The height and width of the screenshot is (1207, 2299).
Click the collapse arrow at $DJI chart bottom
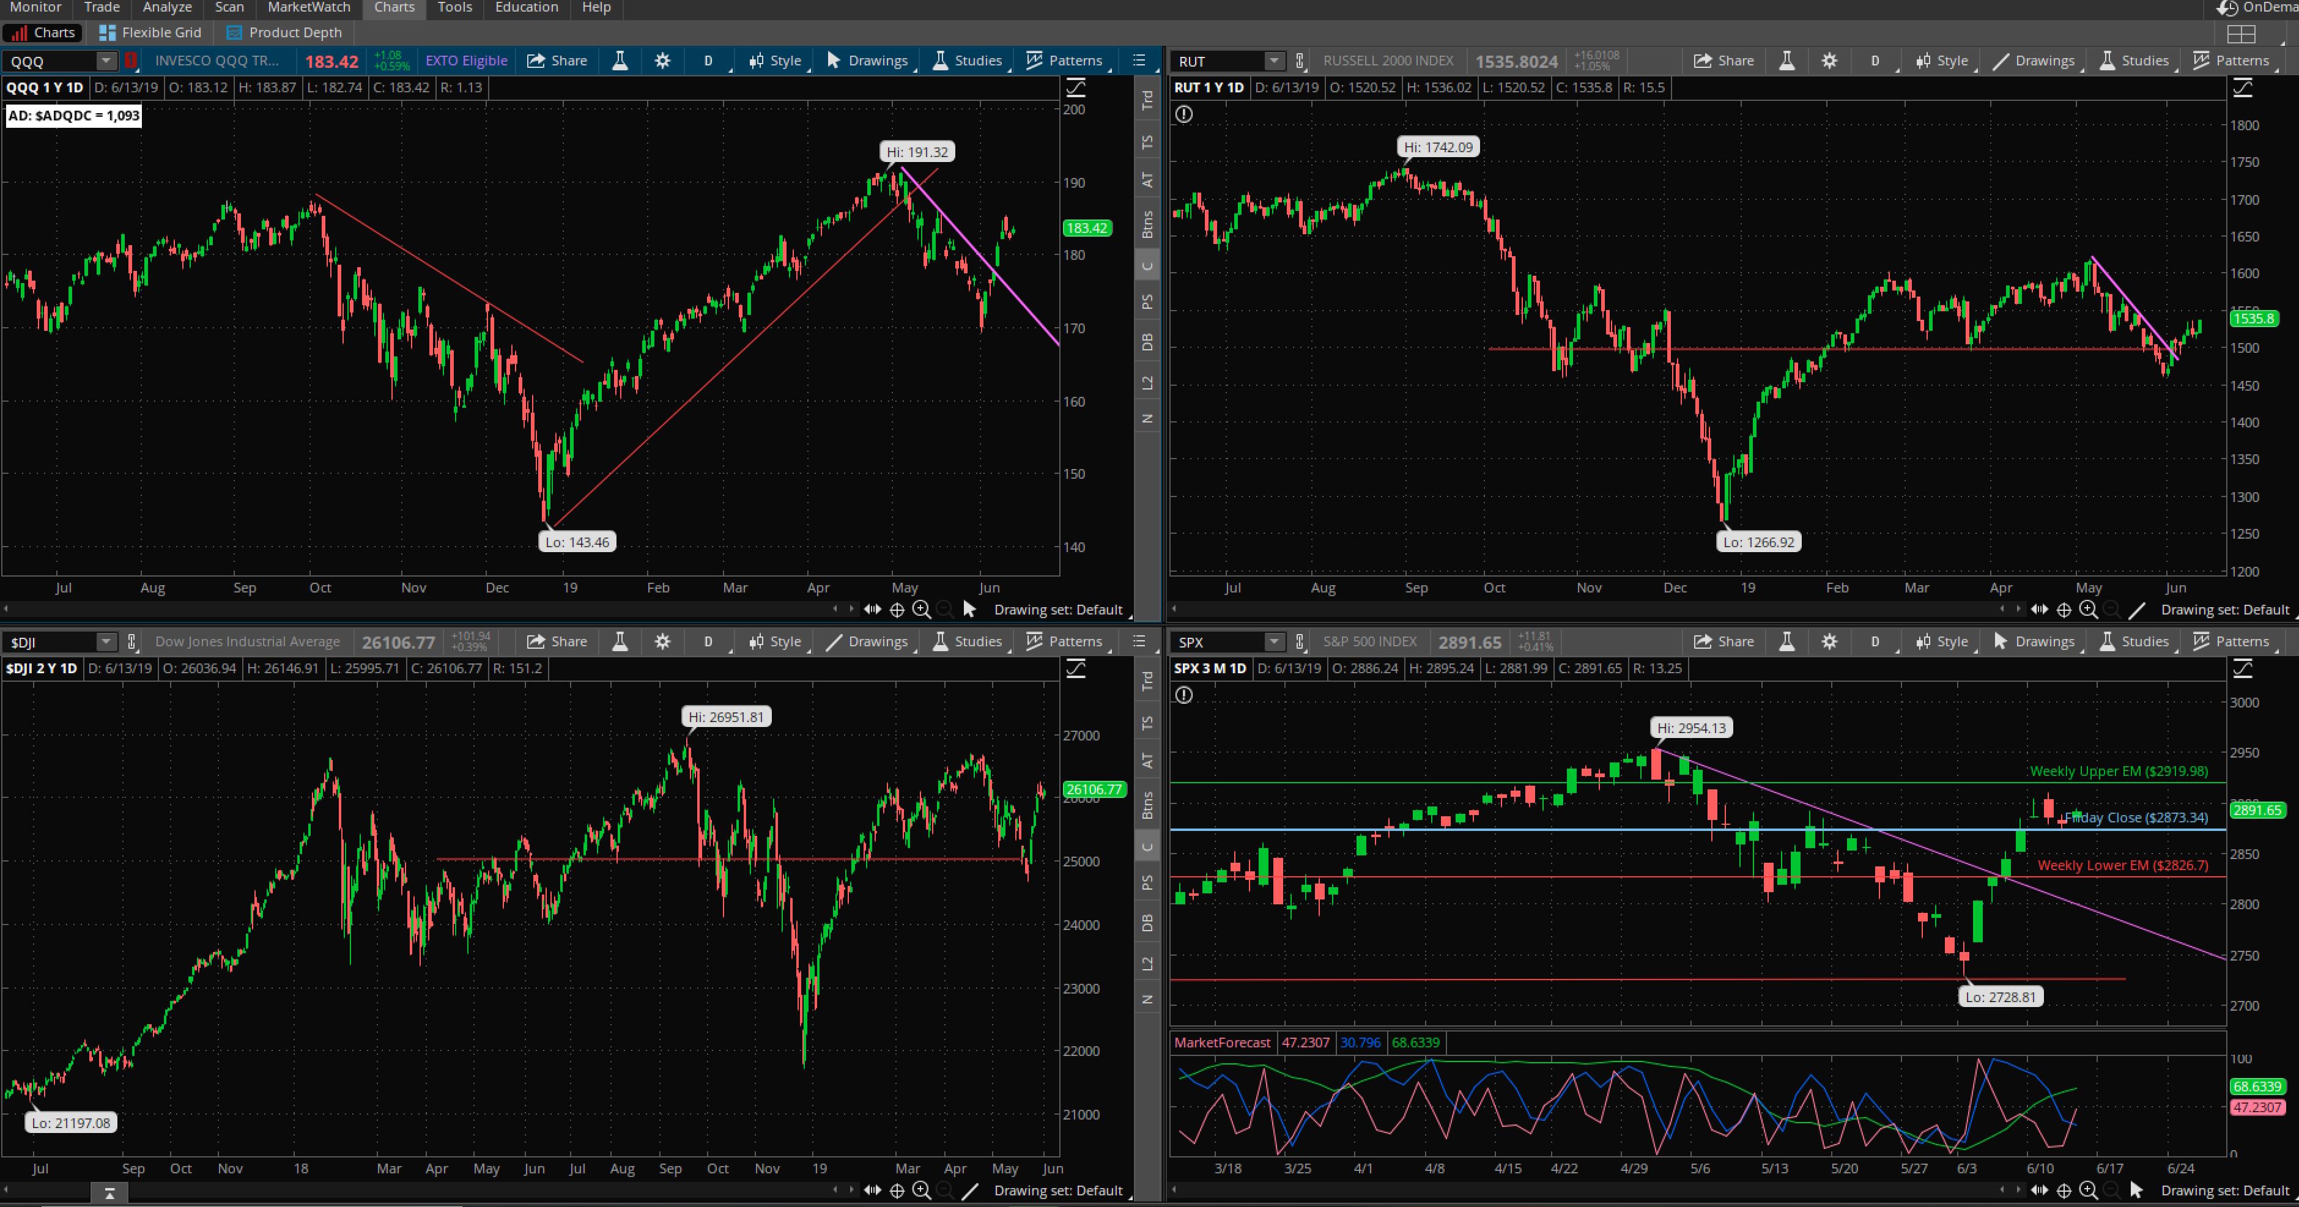(x=109, y=1193)
